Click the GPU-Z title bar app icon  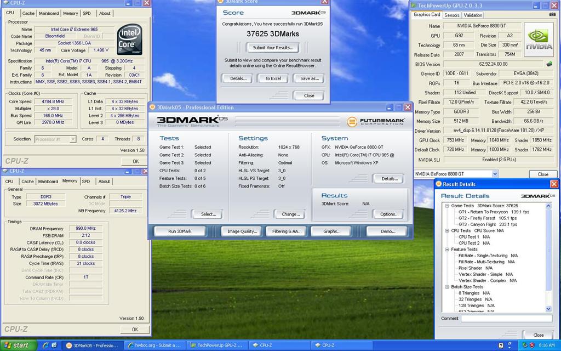click(x=414, y=5)
